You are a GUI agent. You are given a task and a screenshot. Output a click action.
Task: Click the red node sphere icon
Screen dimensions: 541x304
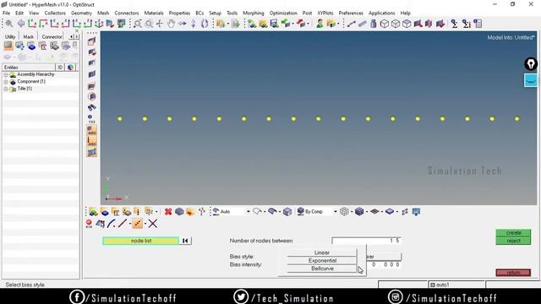click(89, 224)
